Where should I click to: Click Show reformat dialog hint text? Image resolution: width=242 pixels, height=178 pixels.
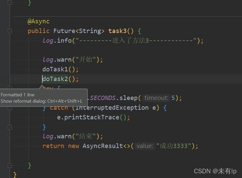[x=42, y=101]
